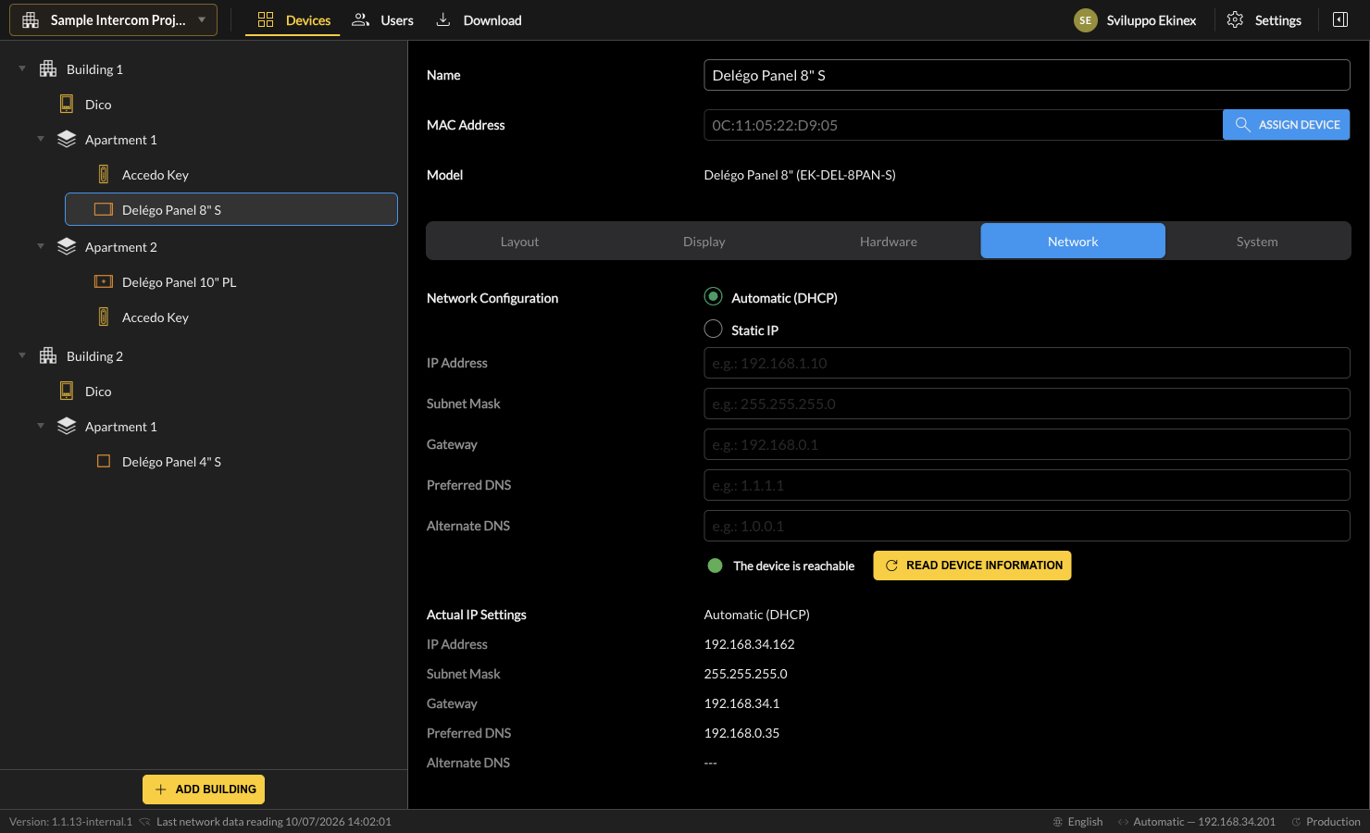Click the Preferred DNS input field
1370x833 pixels.
pos(1027,485)
